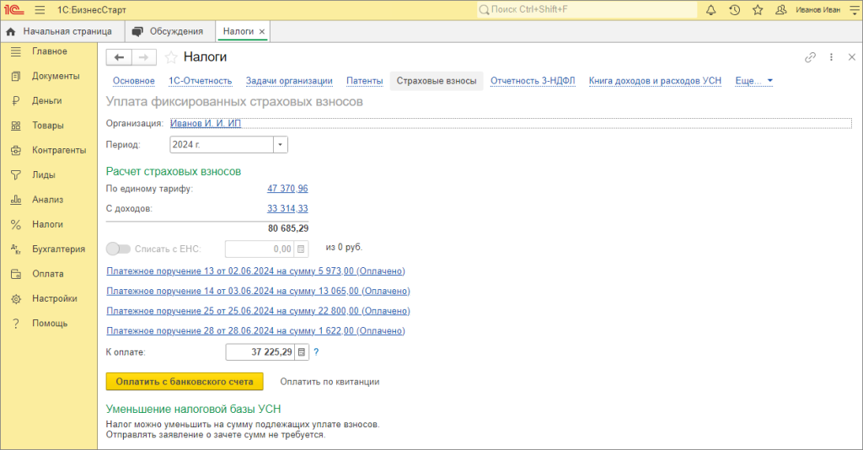863x450 pixels.
Task: Open Товары section in sidebar
Action: (x=49, y=126)
